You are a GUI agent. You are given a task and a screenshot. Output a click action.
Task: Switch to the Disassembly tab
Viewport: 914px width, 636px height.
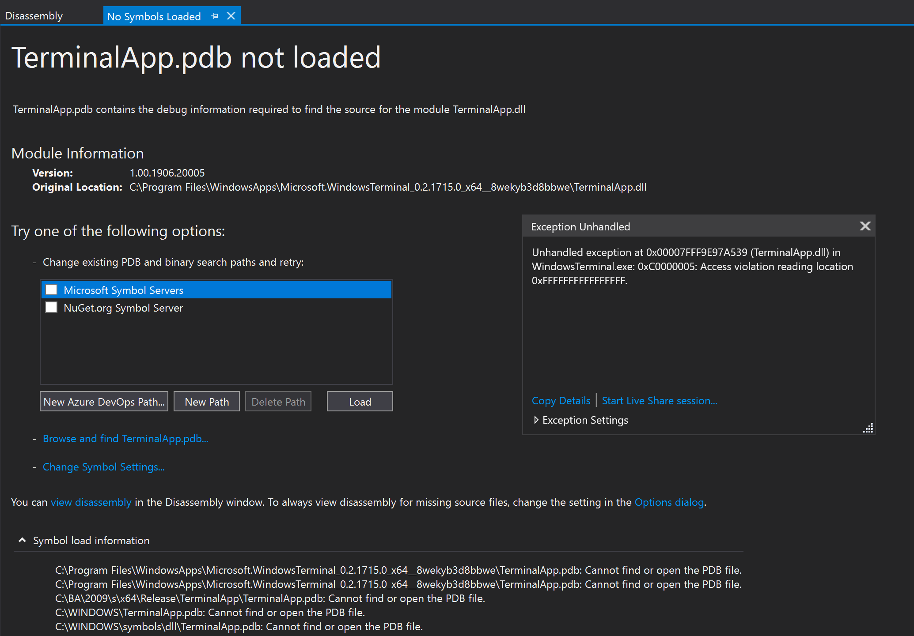pos(34,16)
